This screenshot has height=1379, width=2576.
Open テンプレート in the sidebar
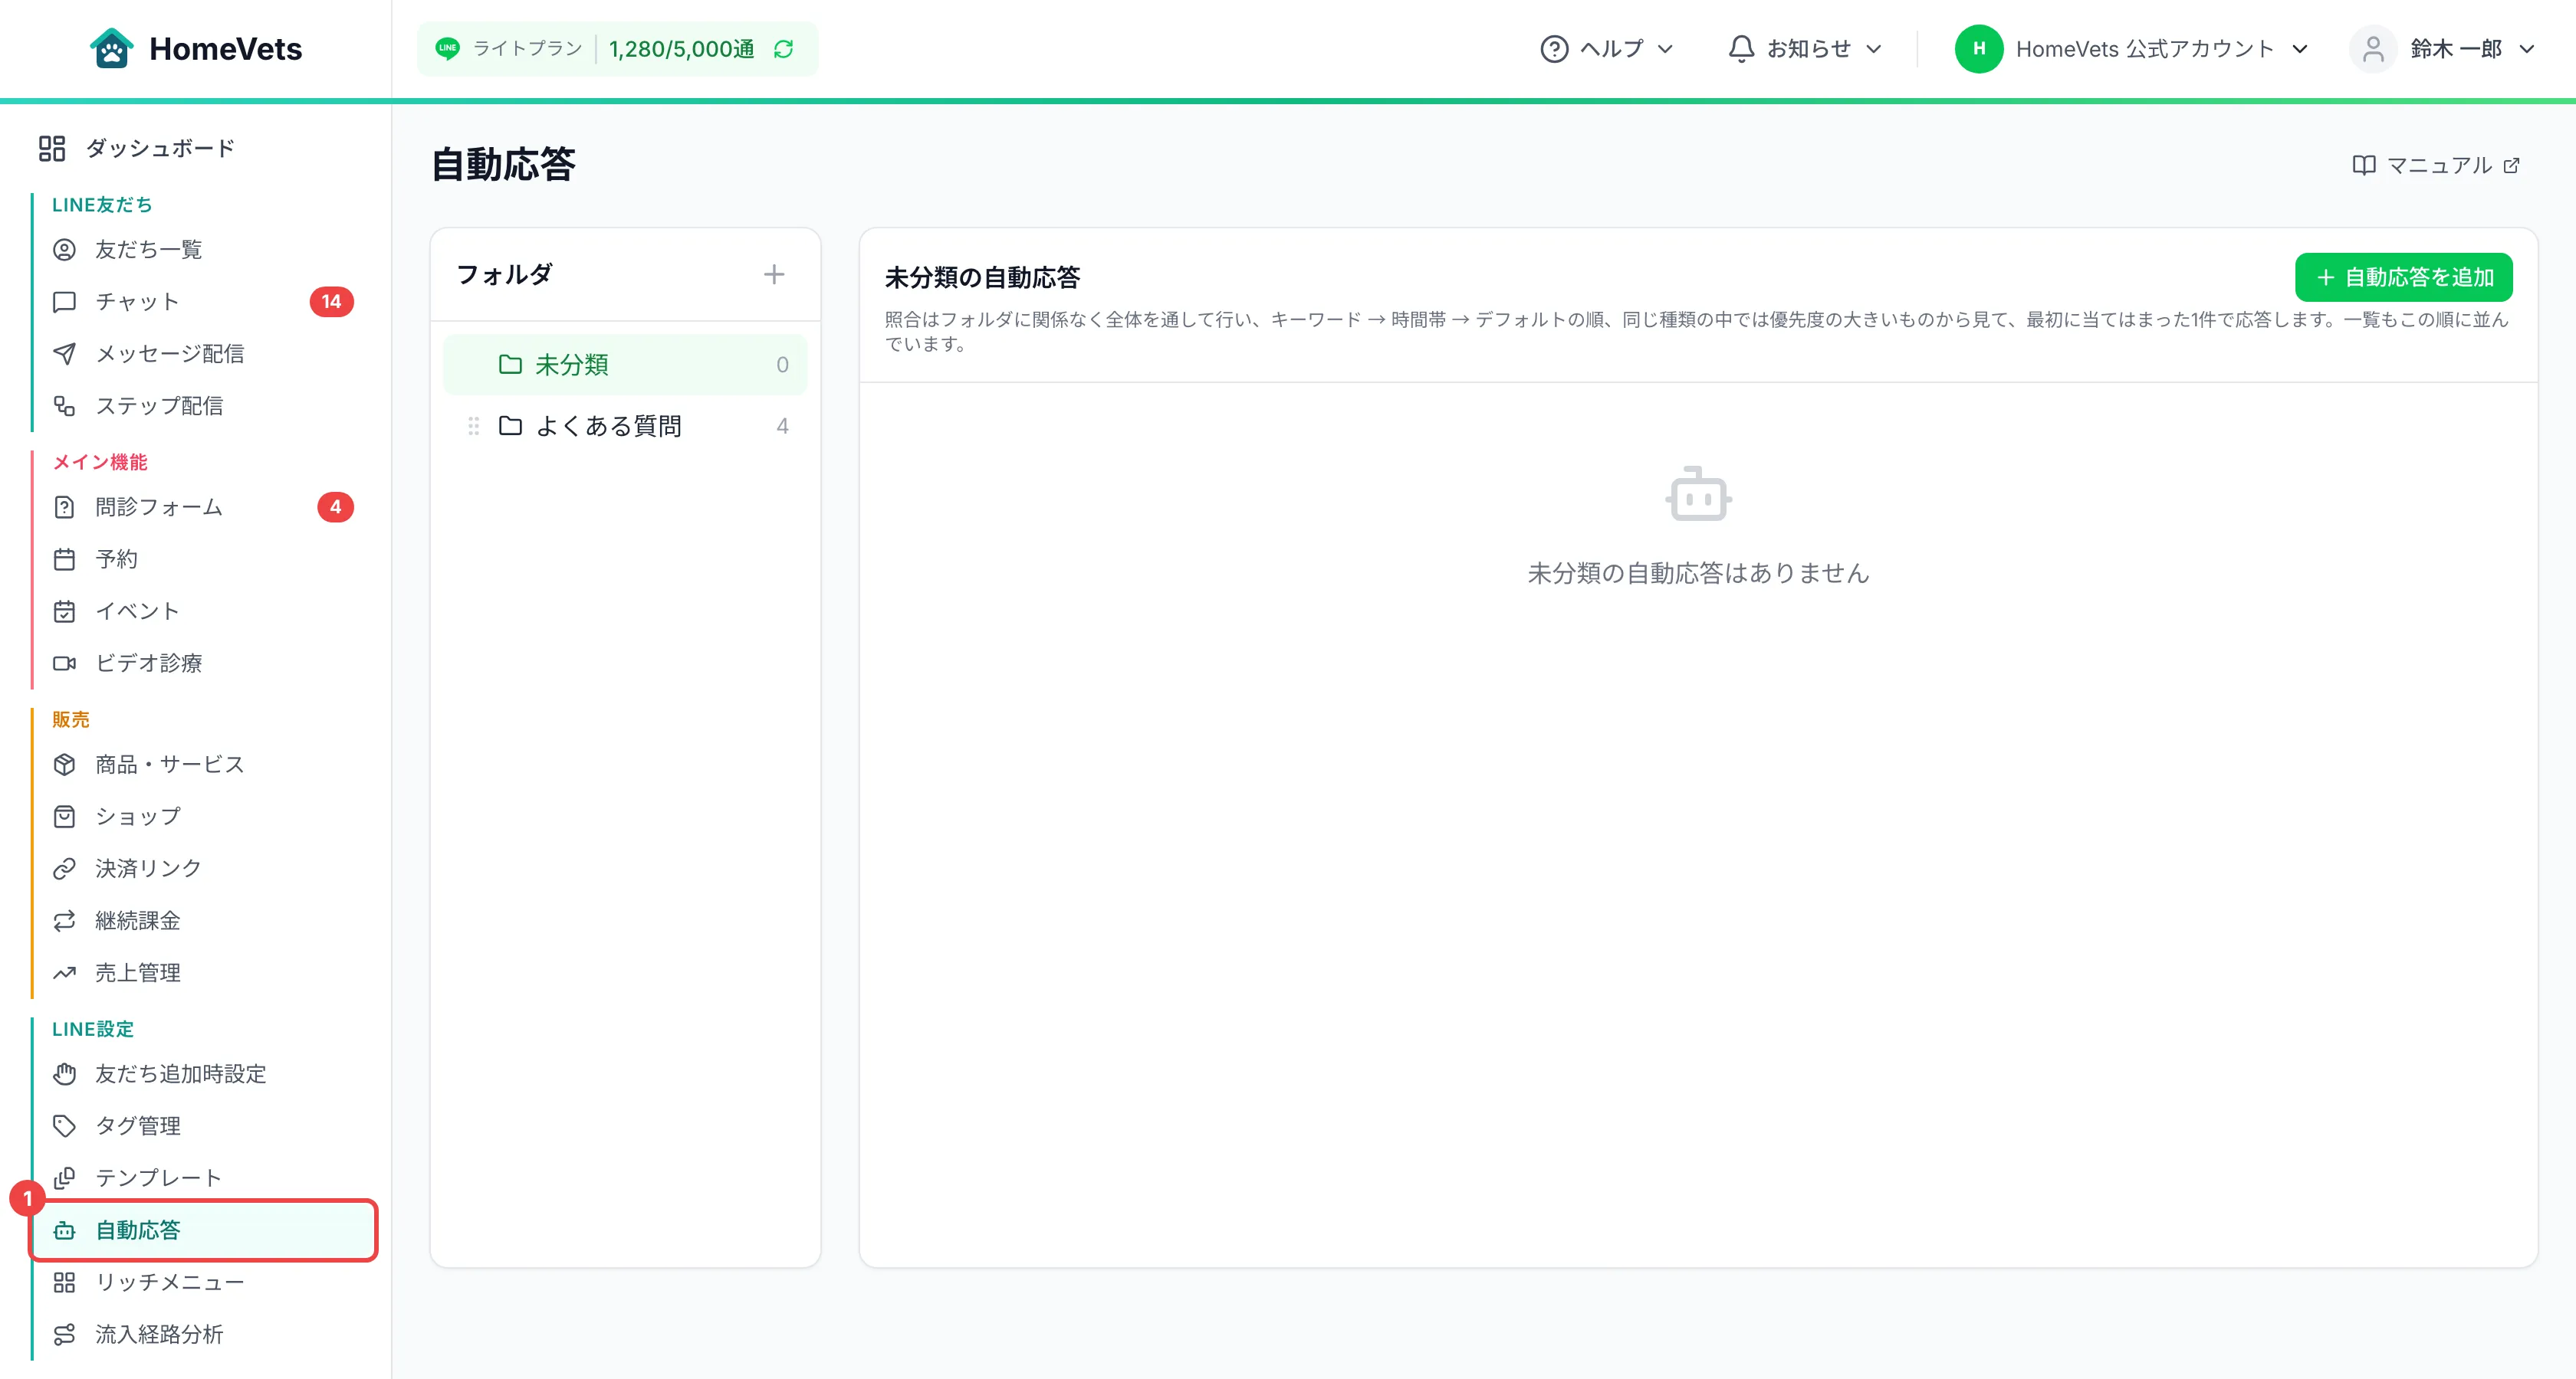pos(203,1178)
